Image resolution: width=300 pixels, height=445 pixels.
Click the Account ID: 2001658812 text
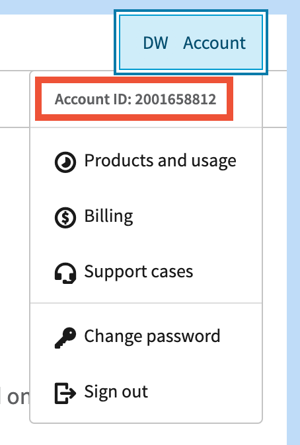click(x=135, y=99)
